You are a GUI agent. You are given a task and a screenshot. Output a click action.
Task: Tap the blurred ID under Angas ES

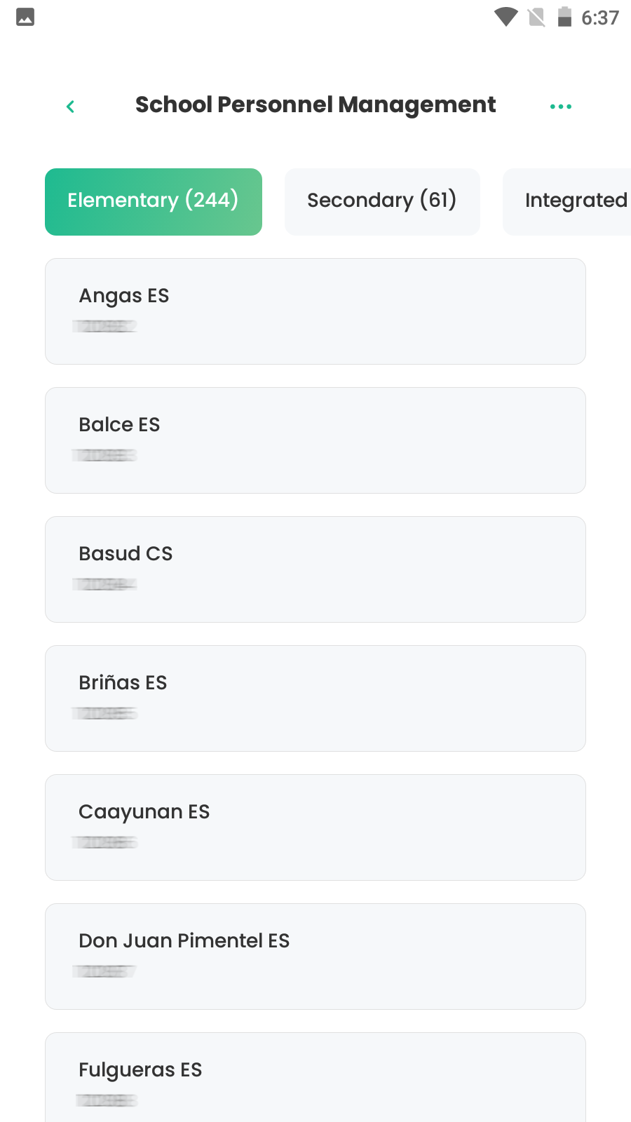(104, 326)
